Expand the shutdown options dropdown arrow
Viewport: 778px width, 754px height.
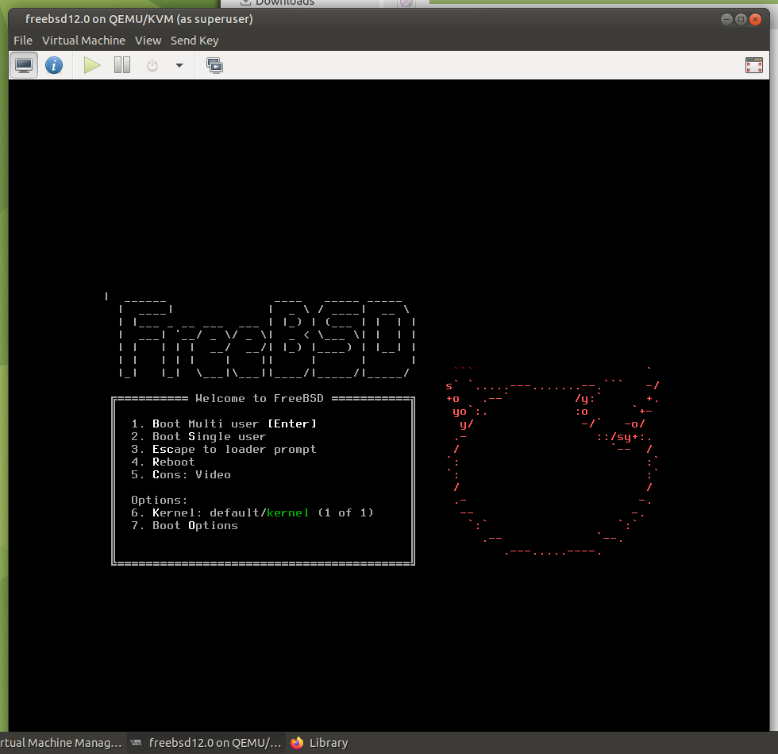click(x=179, y=66)
